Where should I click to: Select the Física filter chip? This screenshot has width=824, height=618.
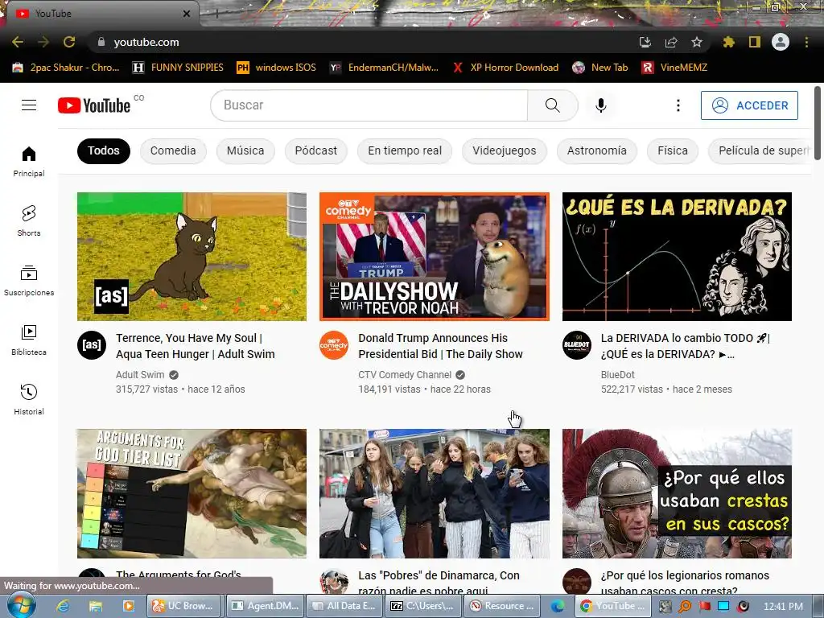click(x=673, y=150)
